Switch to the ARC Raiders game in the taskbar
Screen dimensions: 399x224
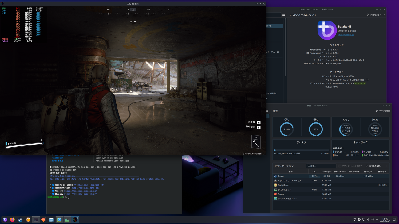tap(75, 220)
